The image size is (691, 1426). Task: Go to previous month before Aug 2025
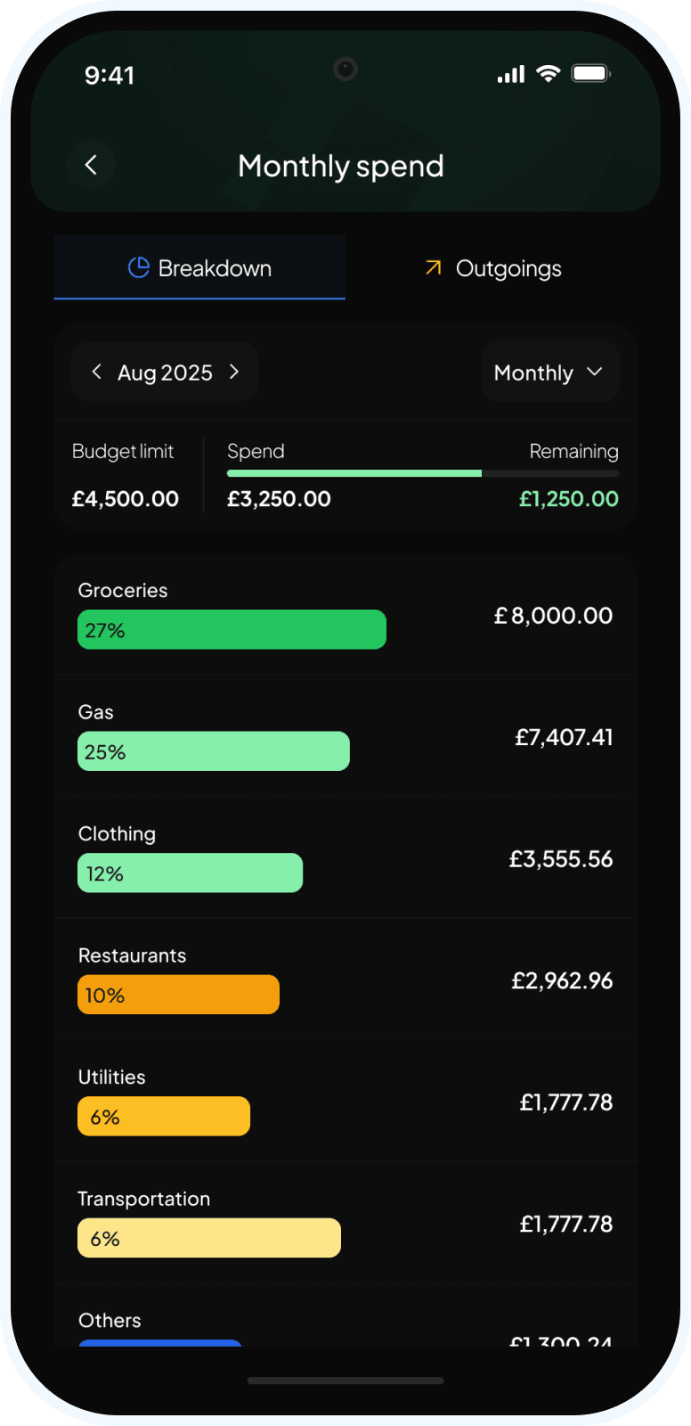point(96,372)
